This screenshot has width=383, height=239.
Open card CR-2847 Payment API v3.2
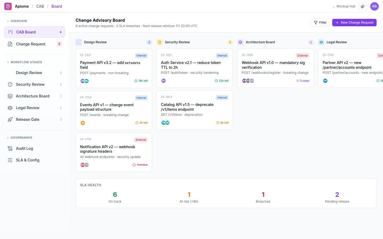[x=114, y=68]
